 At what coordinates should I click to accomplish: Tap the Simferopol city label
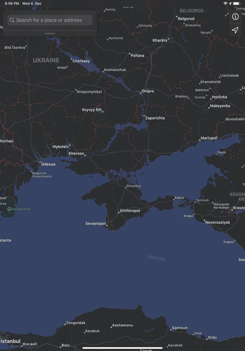point(130,210)
